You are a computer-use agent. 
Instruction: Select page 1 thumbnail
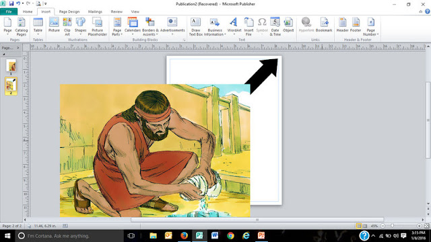[11, 66]
